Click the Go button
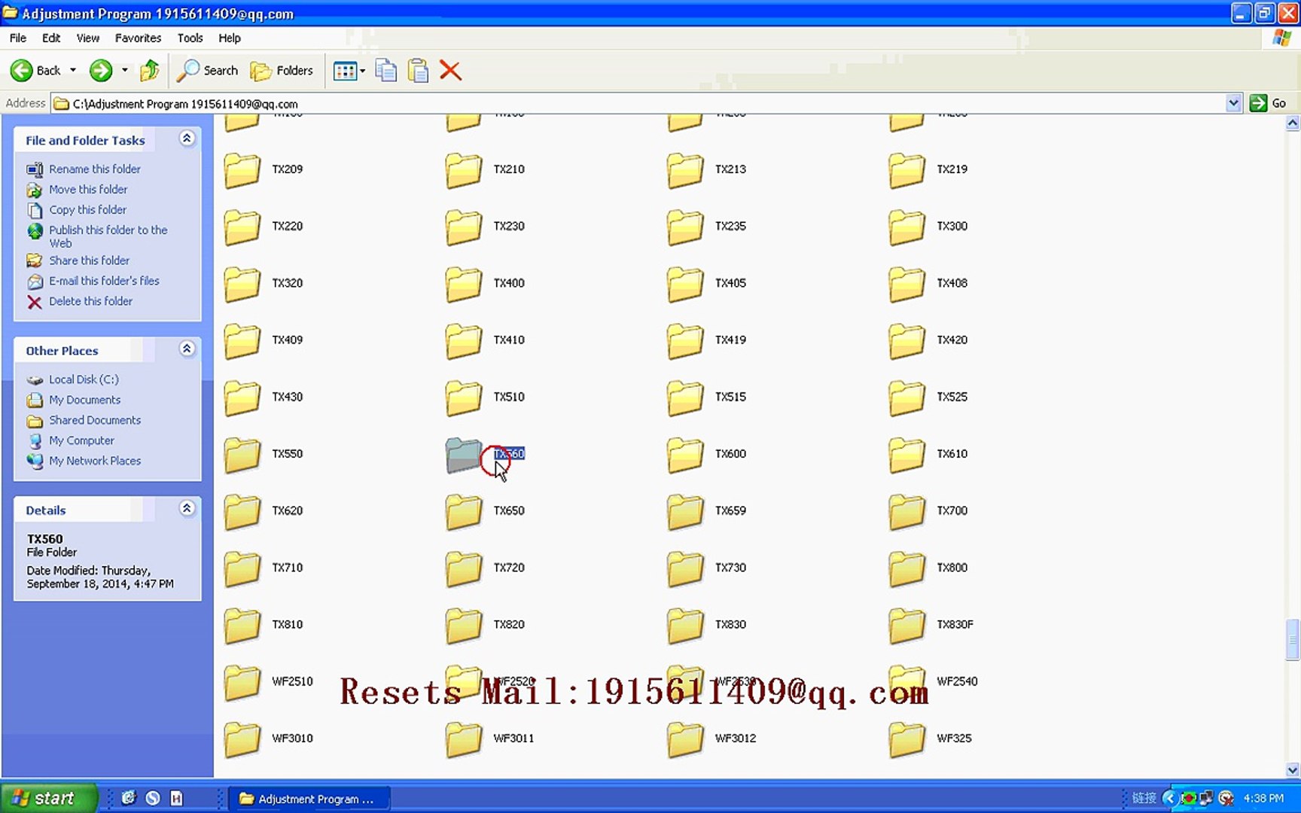This screenshot has width=1301, height=813. click(1269, 103)
